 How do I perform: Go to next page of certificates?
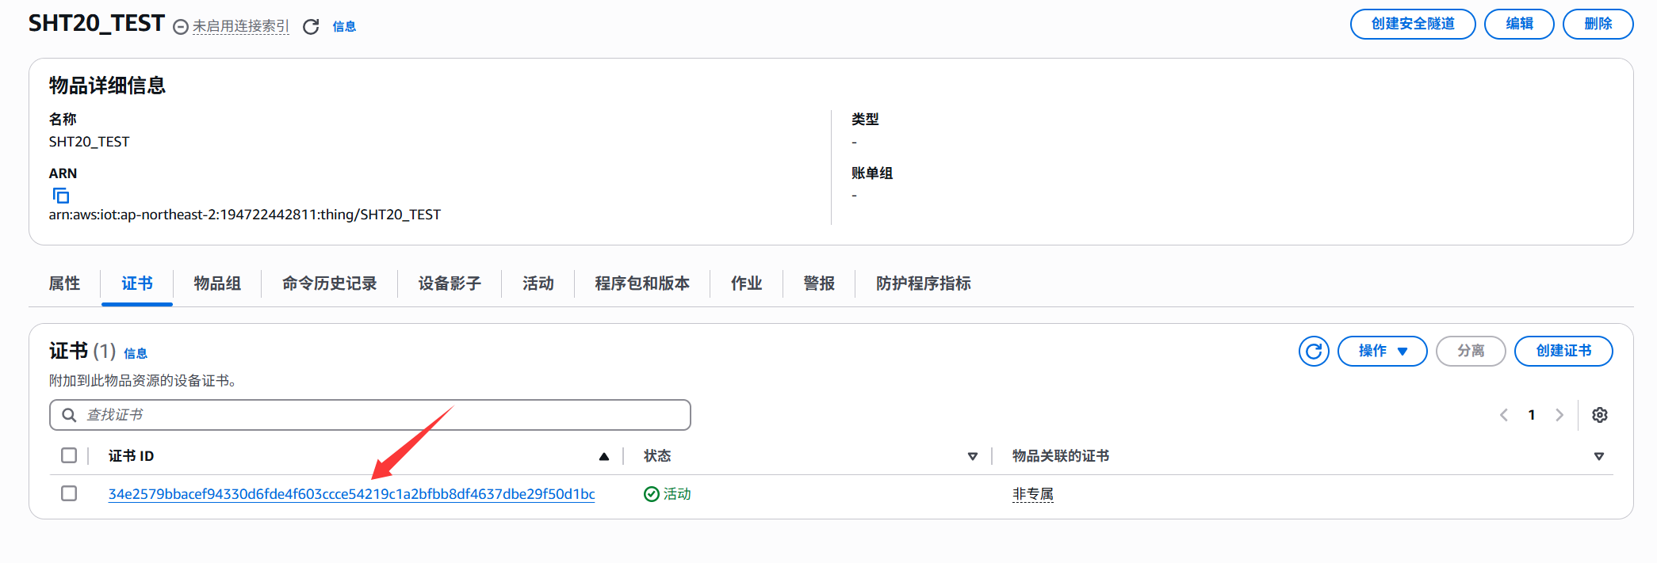point(1559,415)
